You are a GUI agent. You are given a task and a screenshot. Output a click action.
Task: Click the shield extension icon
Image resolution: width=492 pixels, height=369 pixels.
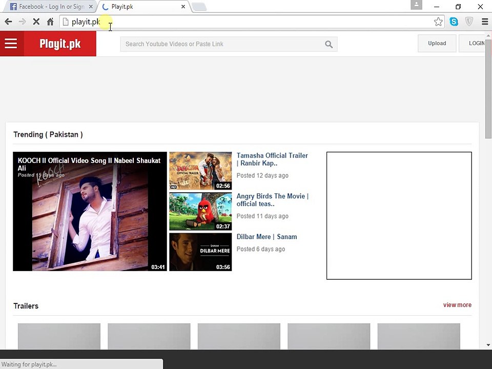[x=469, y=22]
